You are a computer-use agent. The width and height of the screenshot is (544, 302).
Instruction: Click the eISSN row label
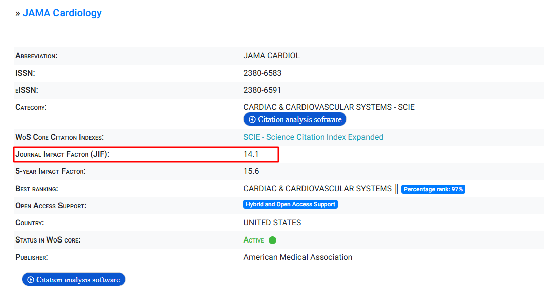pos(27,90)
